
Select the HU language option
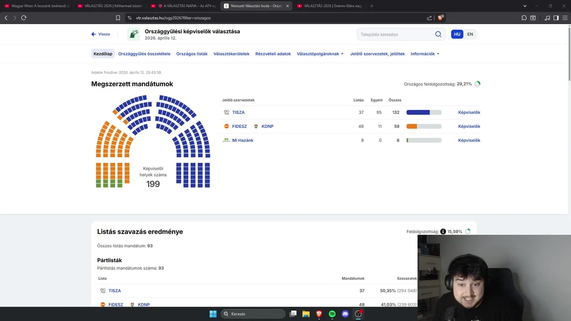[457, 34]
